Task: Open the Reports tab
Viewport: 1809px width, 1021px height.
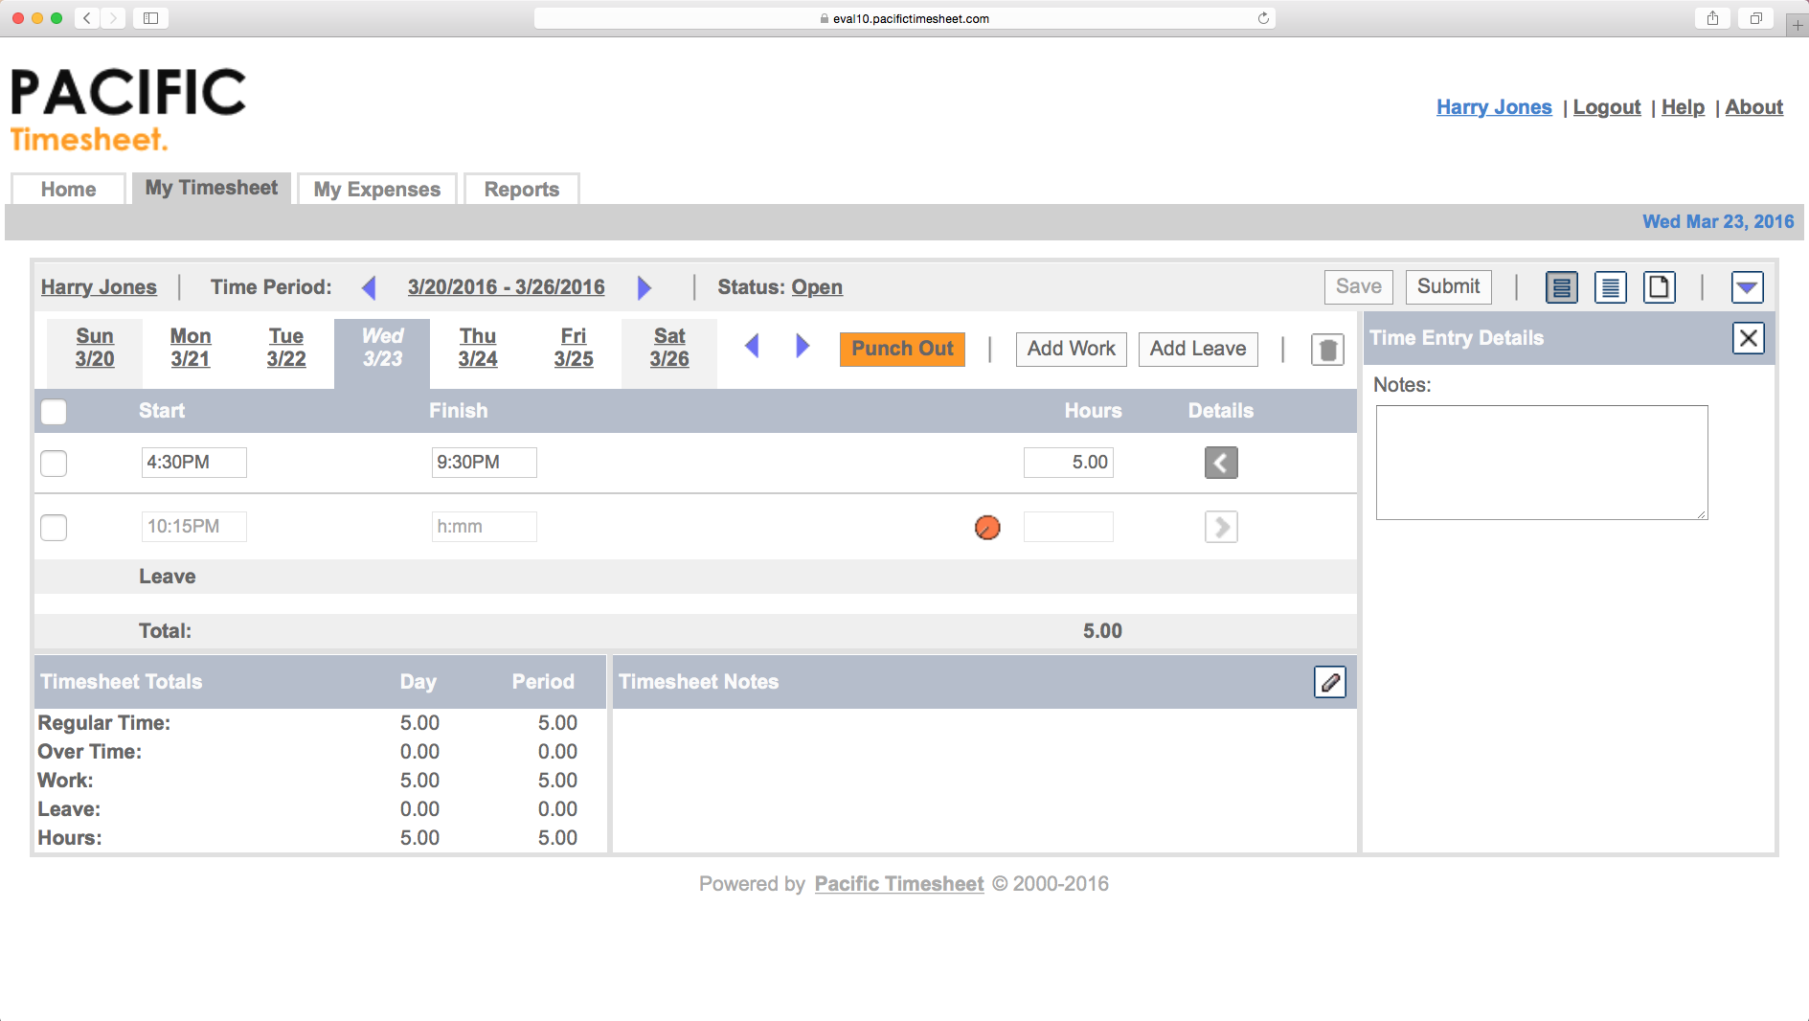Action: click(521, 189)
